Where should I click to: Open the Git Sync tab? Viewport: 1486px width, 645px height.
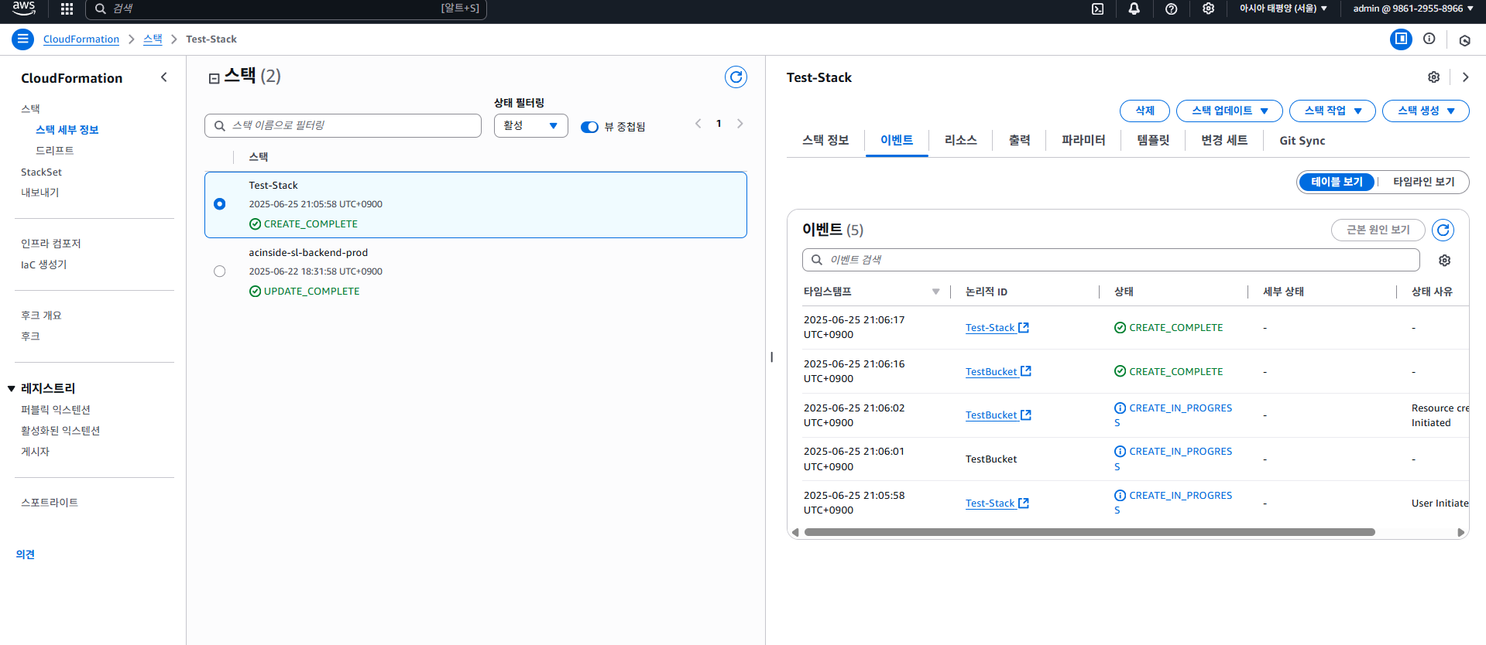(x=1302, y=141)
